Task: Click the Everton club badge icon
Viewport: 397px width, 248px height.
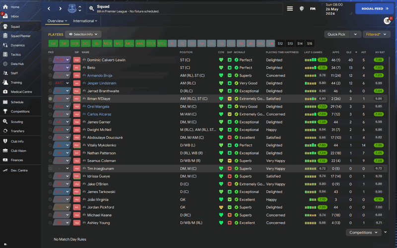Action: click(72, 8)
